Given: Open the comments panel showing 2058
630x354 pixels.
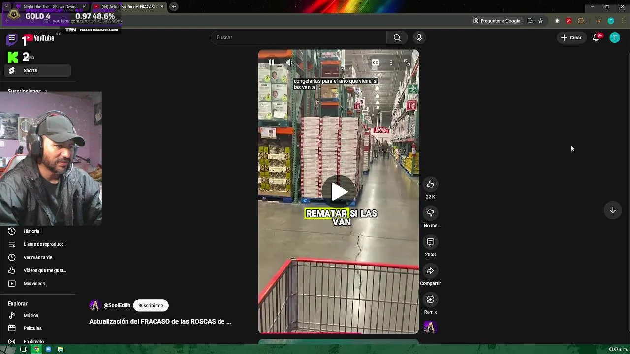Looking at the screenshot, I should (x=430, y=242).
